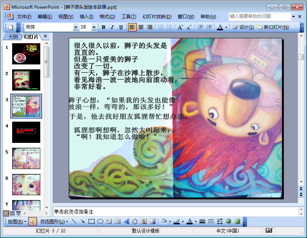Open the 帮助(H) menu
The height and width of the screenshot is (238, 307).
[x=208, y=17]
